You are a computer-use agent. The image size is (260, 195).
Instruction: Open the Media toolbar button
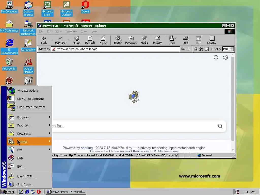tap(144, 40)
